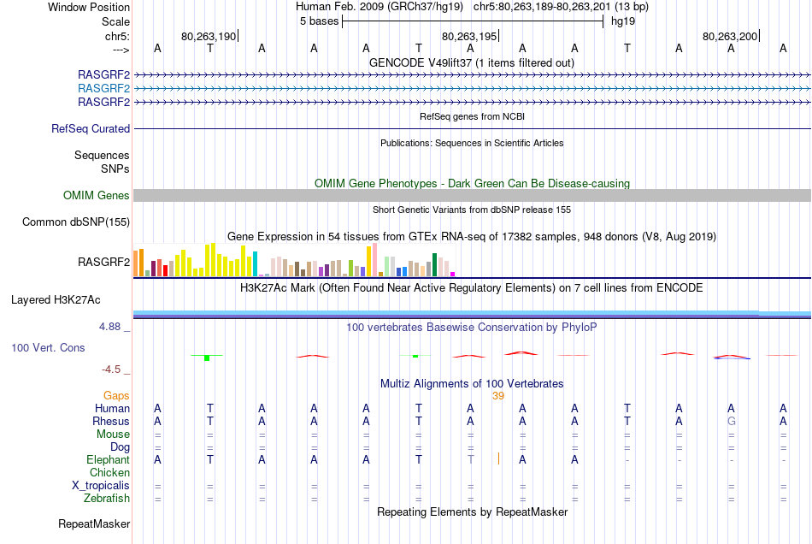Click the 100 vertebrates Basewise Conservation title
The image size is (812, 544).
point(472,328)
